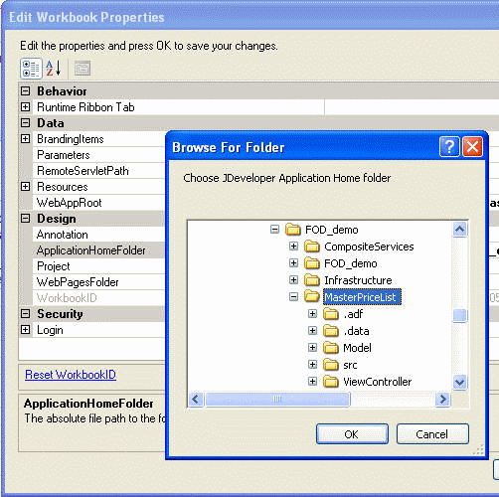Screen dimensions: 499x497
Task: Expand the Resources property
Action: 25,186
